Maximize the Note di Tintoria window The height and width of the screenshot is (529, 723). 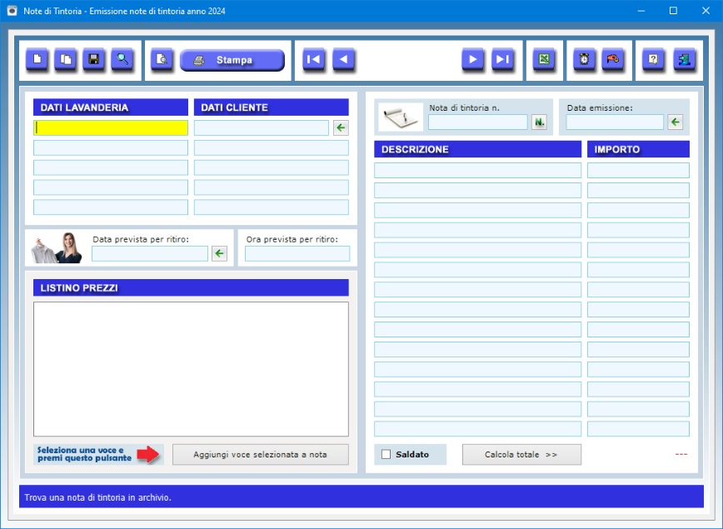[673, 11]
